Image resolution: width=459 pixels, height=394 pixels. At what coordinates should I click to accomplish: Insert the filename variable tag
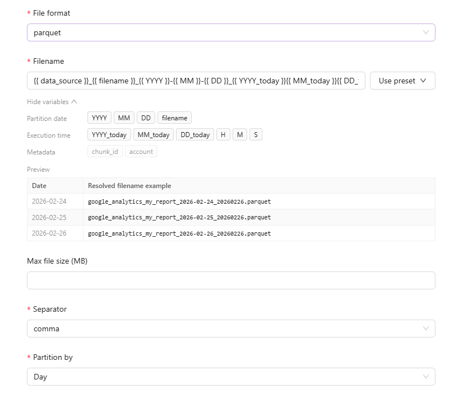(x=174, y=118)
